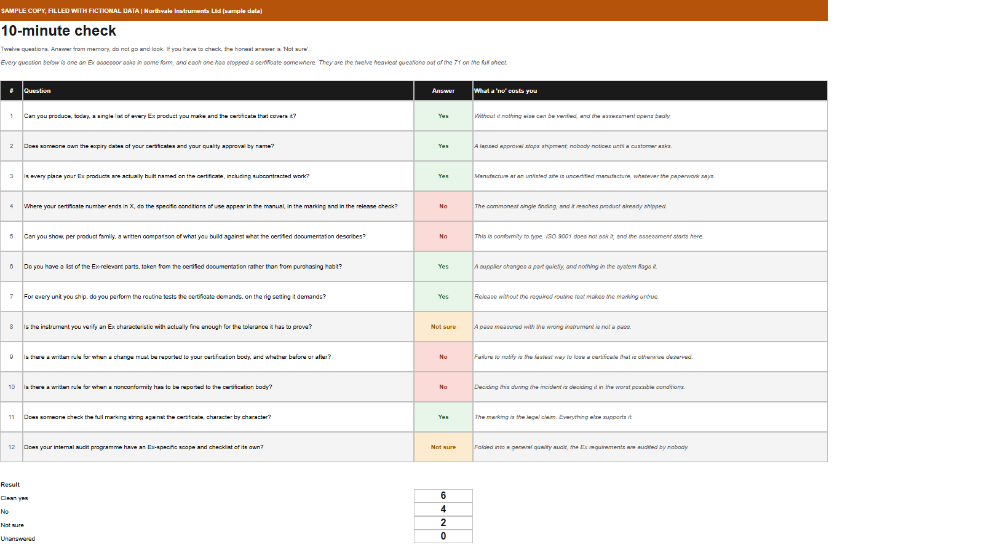Select the 'Yes' answer for question 3
Screen dimensions: 984x553
point(443,176)
